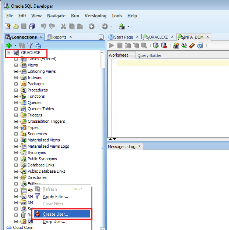229x230 pixels.
Task: Open the Tools menu
Action: point(117,16)
